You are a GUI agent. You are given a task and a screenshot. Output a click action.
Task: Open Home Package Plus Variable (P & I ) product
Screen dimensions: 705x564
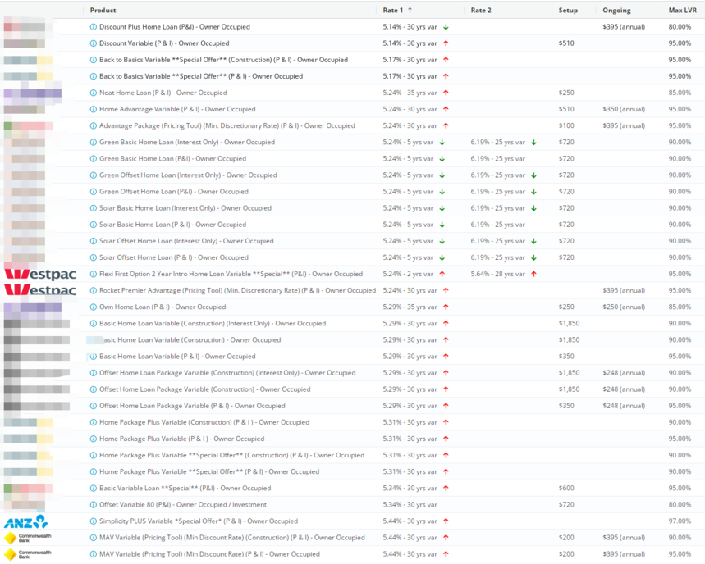[181, 439]
